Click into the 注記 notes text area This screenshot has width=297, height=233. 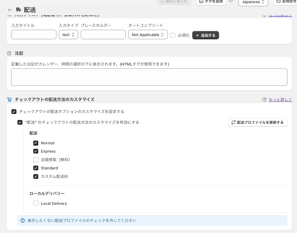coord(149,77)
